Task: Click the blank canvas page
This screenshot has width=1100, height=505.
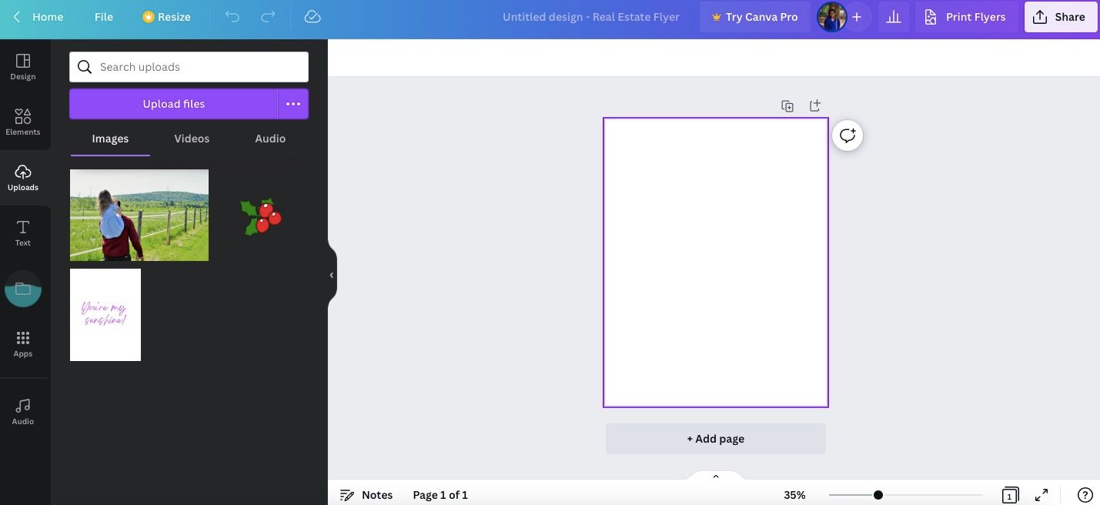Action: coord(716,263)
